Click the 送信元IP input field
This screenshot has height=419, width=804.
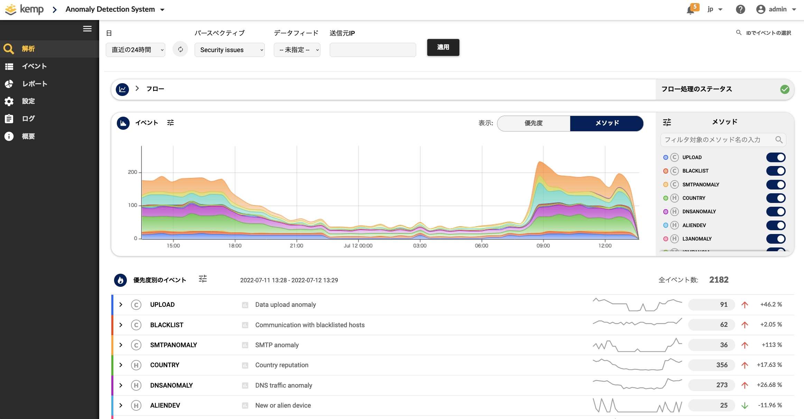(x=373, y=50)
